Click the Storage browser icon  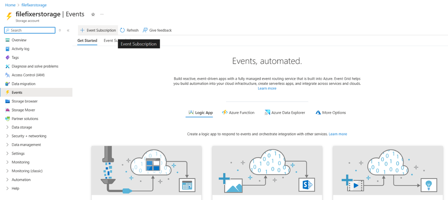[8, 101]
